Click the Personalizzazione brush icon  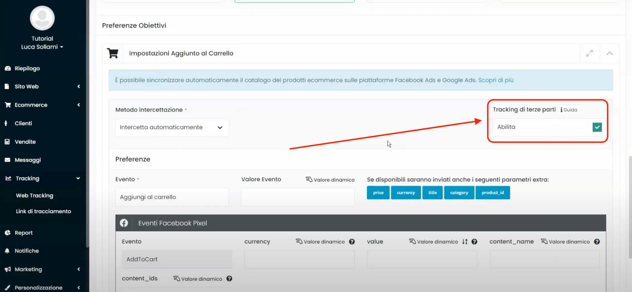[7, 287]
